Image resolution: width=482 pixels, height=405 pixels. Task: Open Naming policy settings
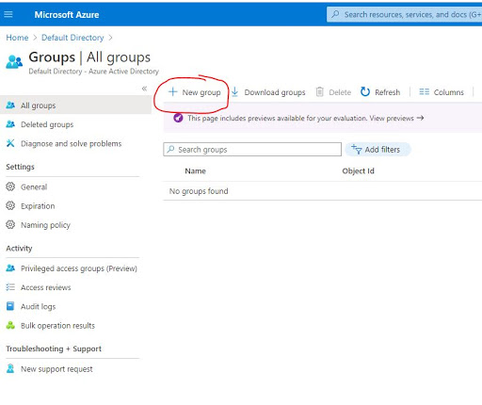click(46, 225)
